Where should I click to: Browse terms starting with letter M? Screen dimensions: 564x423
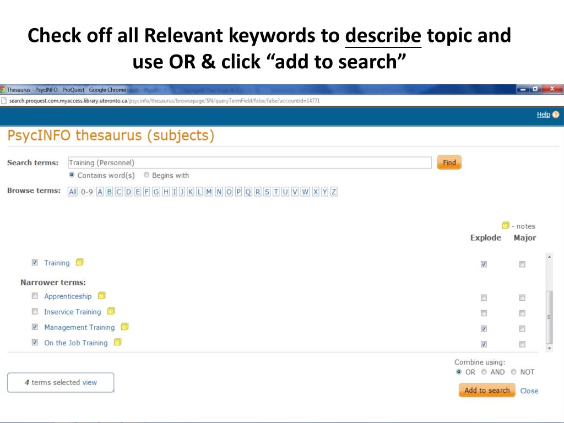(x=209, y=192)
